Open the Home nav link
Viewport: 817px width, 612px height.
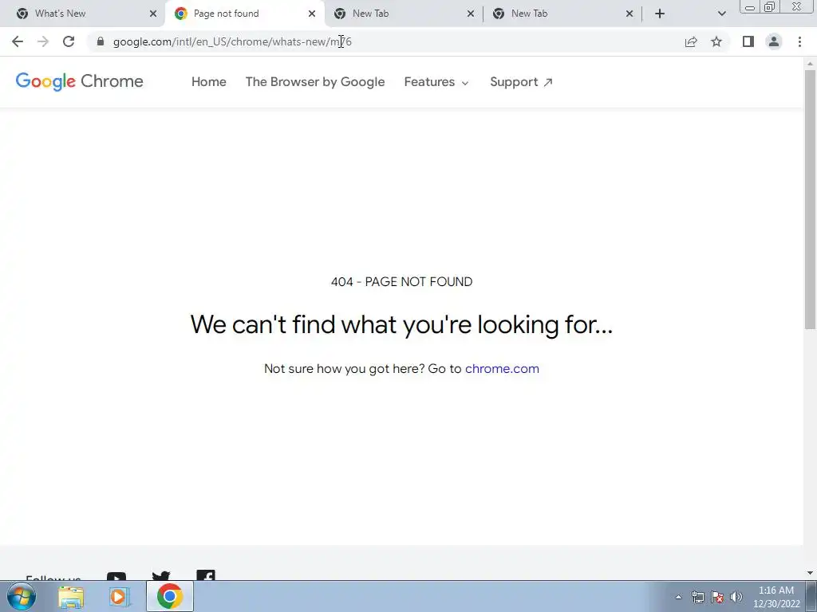pyautogui.click(x=208, y=82)
